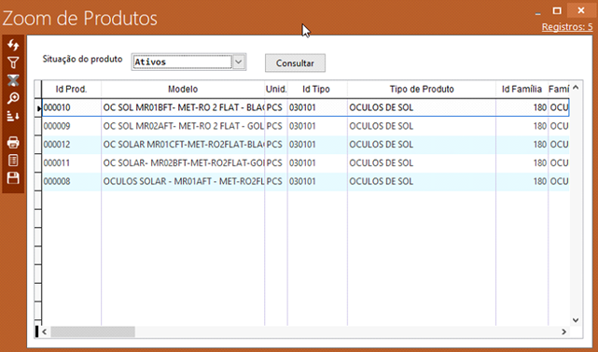
Task: Click the clear filter X icon
Action: click(13, 80)
